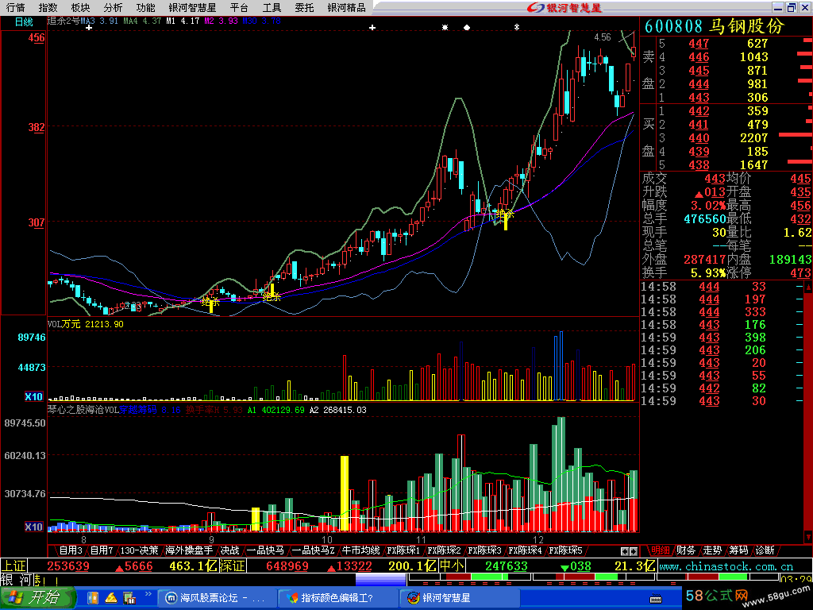
Task: Switch to the 财务 side panel tab
Action: click(x=686, y=550)
